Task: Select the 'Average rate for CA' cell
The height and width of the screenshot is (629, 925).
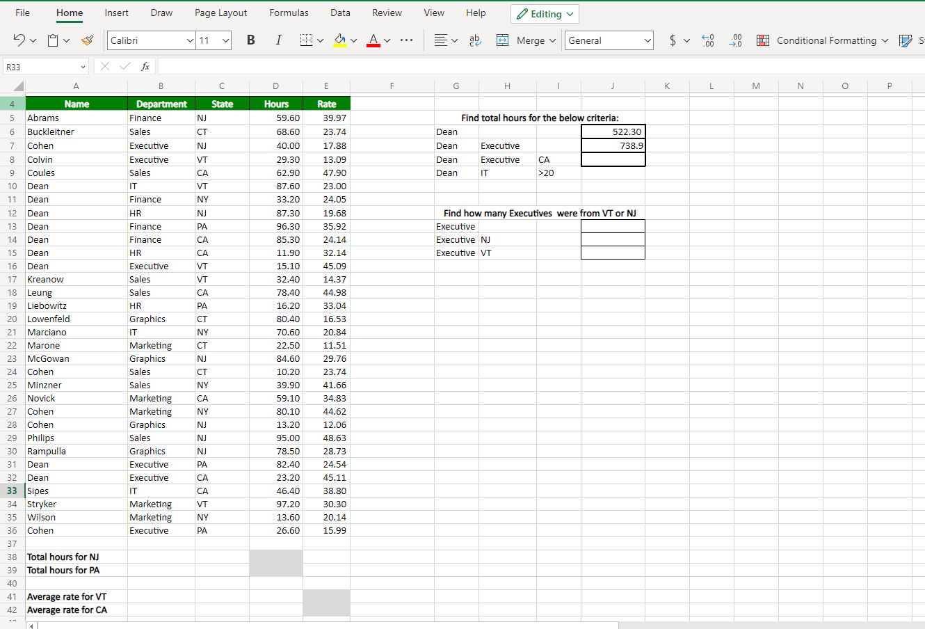Action: coord(77,610)
